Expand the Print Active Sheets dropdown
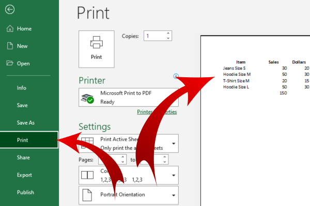The height and width of the screenshot is (206, 310). (174, 144)
